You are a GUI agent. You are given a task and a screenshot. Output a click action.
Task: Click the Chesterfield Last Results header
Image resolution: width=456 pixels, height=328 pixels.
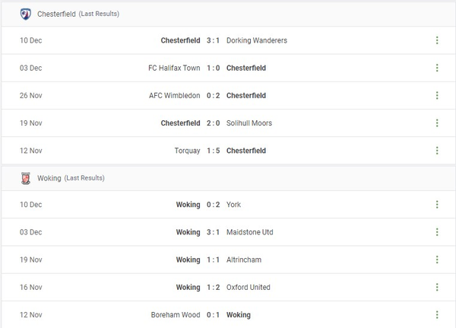tap(78, 14)
